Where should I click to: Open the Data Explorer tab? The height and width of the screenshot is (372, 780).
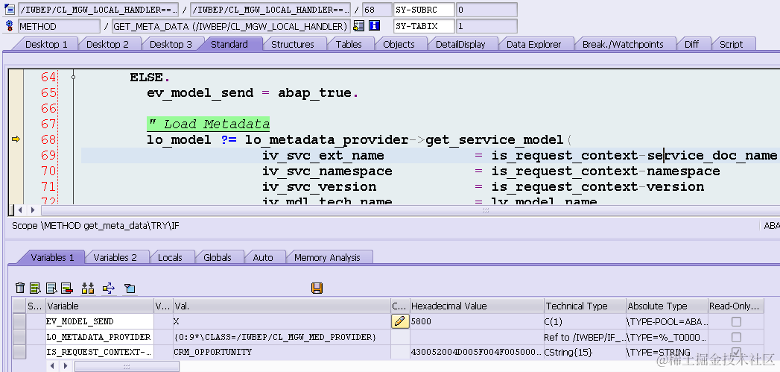533,44
